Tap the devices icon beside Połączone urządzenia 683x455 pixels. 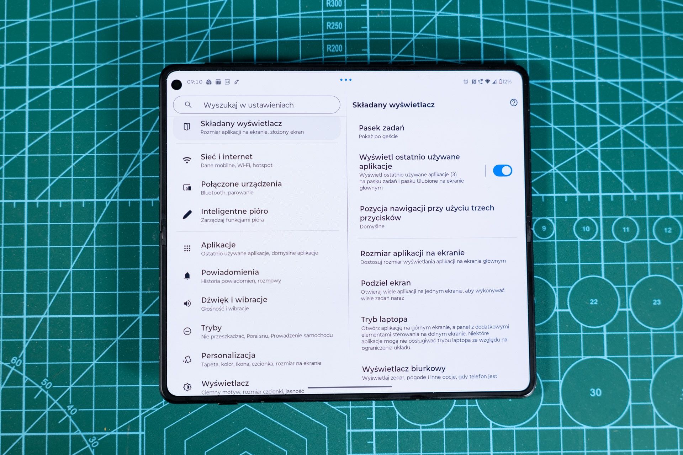tap(187, 187)
